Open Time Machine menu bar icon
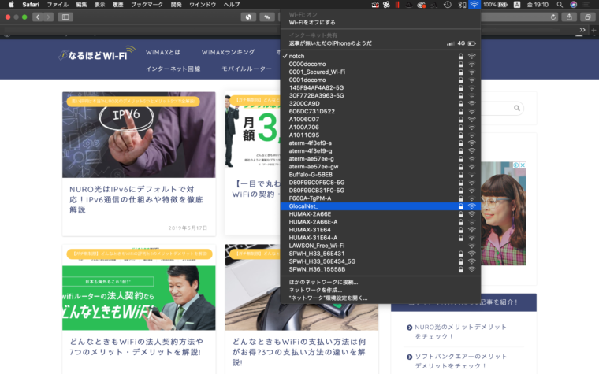The image size is (599, 374). [x=448, y=5]
